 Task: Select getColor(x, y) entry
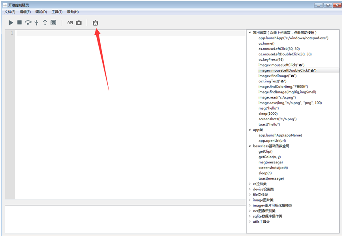pyautogui.click(x=270, y=157)
